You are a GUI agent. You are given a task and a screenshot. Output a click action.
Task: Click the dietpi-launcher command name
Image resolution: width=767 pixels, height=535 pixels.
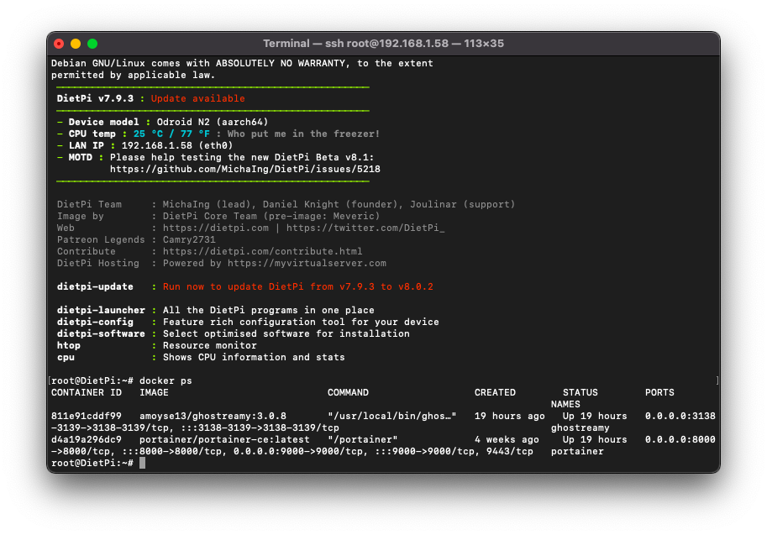[x=101, y=310]
